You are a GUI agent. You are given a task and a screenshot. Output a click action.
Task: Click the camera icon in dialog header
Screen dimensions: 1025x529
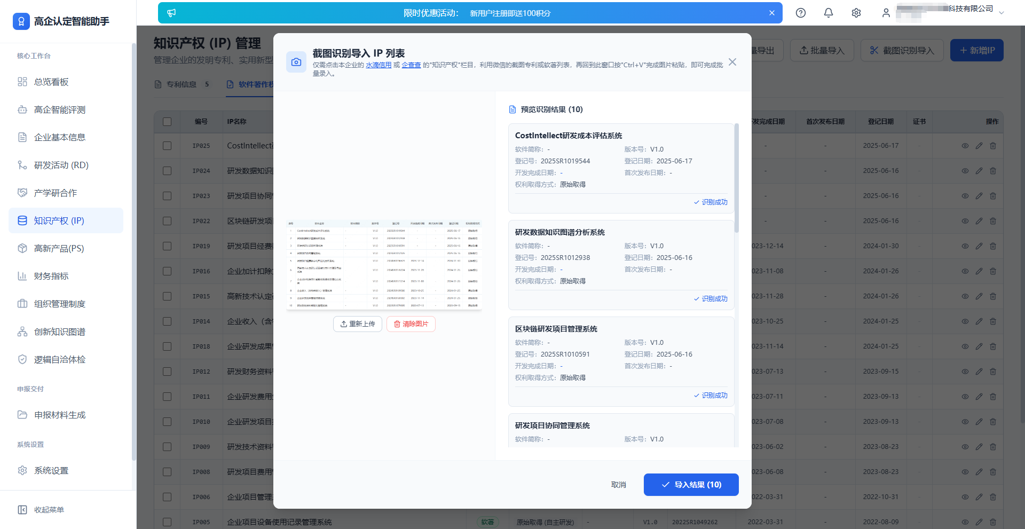click(x=296, y=62)
